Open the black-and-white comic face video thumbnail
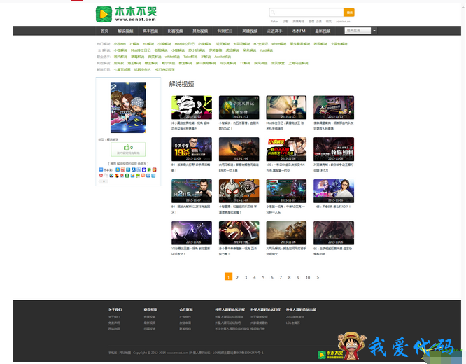Screen dimensions: 466x364 (x=192, y=107)
